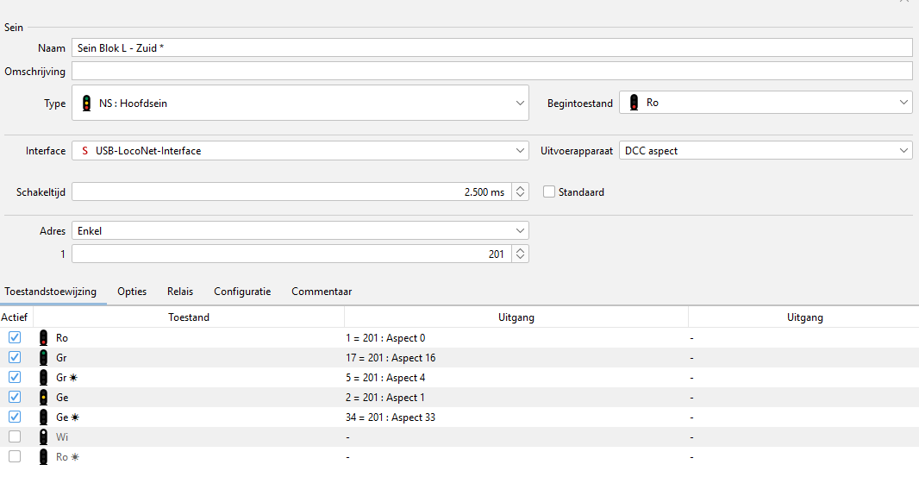
Task: Open the Begintoestand dropdown
Action: click(x=765, y=103)
